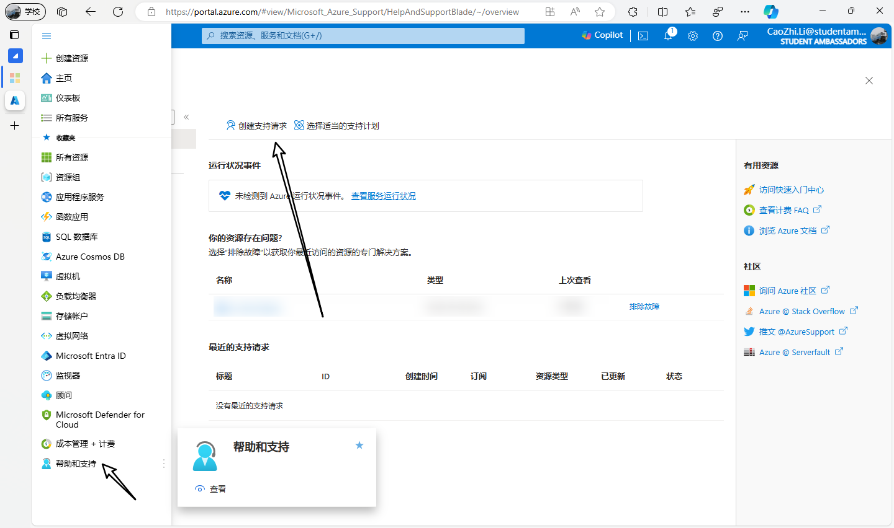This screenshot has height=528, width=894.
Task: Open Cloud Shell from the top bar
Action: point(643,36)
